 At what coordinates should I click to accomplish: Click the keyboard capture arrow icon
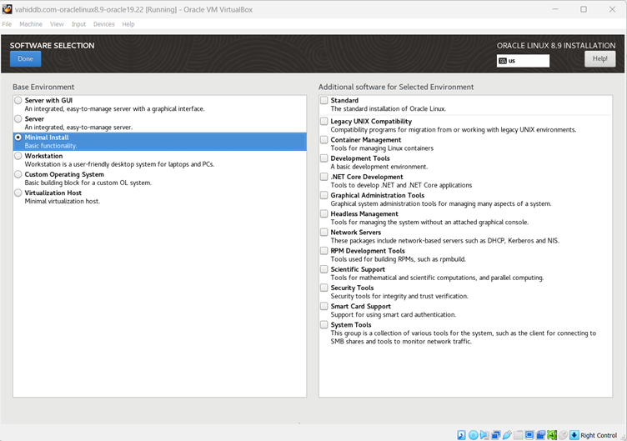coord(574,435)
